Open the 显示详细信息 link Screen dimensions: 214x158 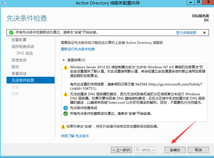(186, 33)
